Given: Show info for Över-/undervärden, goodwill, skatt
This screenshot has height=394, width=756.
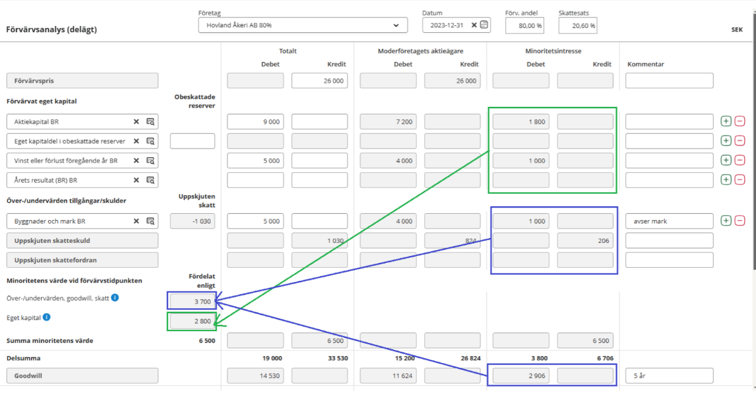Looking at the screenshot, I should pyautogui.click(x=115, y=298).
